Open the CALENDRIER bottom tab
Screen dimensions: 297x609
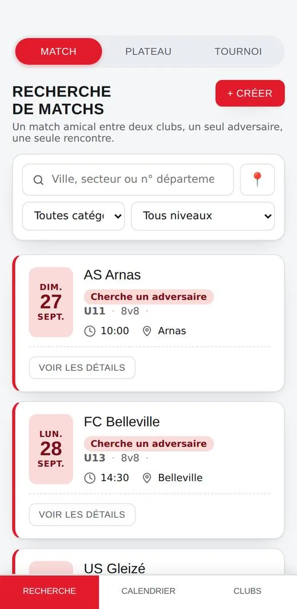(x=148, y=591)
